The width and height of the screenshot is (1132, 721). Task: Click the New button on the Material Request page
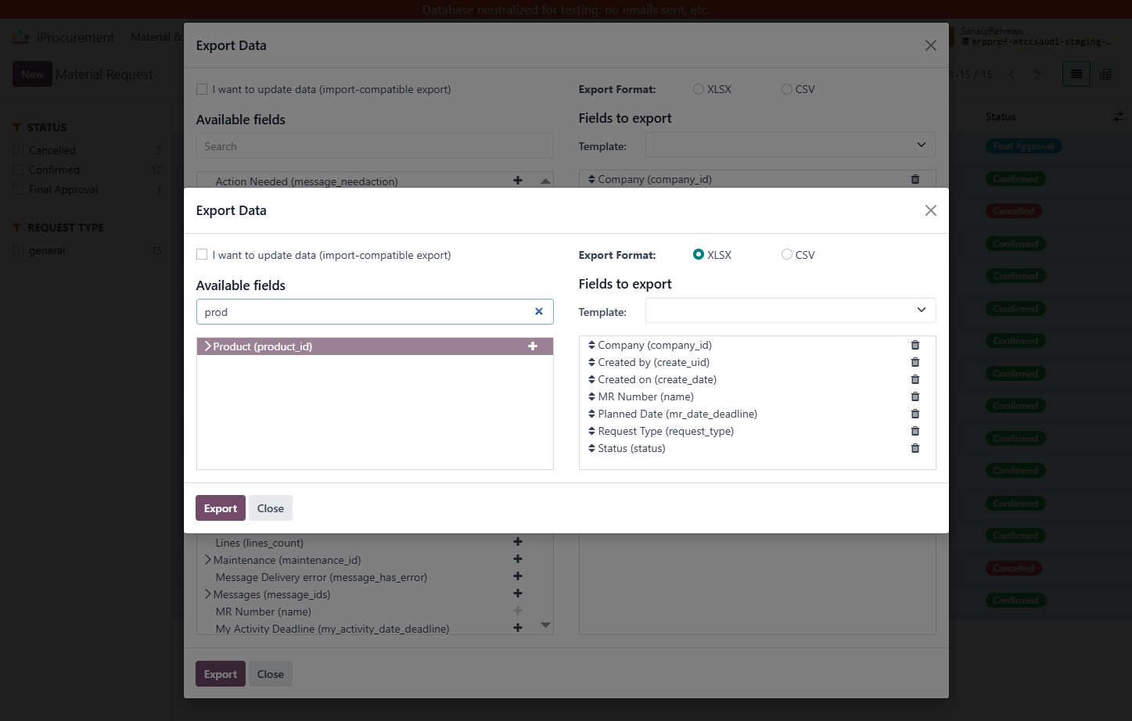(x=32, y=74)
